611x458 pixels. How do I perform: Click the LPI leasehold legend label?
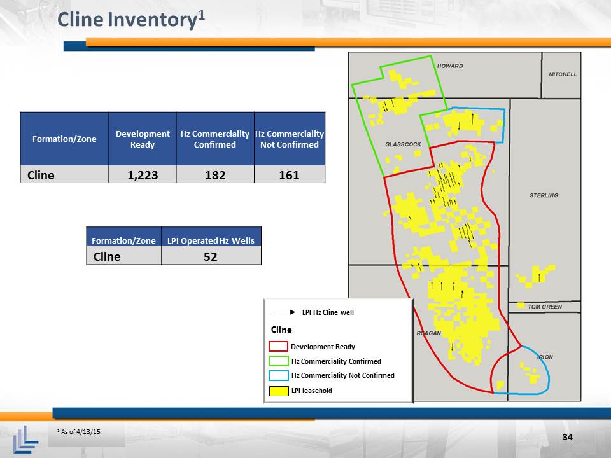click(x=312, y=391)
